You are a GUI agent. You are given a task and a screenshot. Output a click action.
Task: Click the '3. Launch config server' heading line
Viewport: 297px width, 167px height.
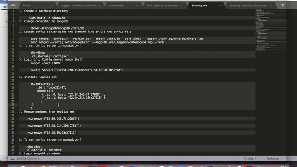tap(75, 32)
